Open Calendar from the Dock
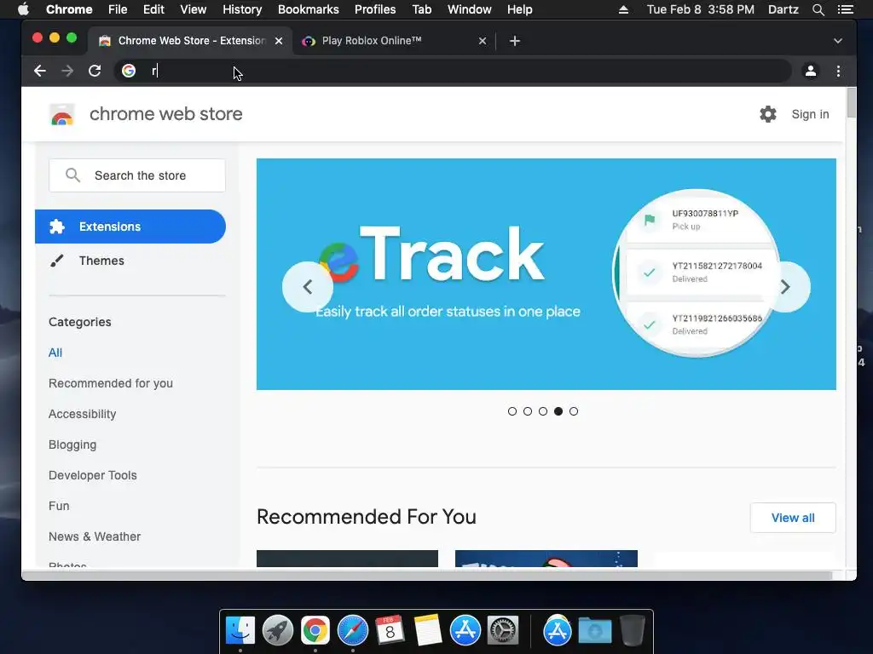This screenshot has width=873, height=654. [390, 631]
